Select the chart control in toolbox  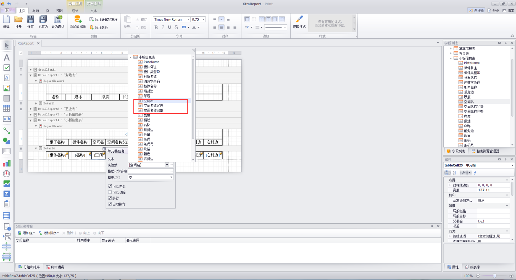coord(6,164)
